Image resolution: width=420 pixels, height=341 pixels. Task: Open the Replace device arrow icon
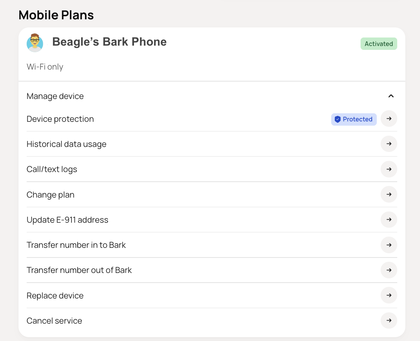point(389,295)
